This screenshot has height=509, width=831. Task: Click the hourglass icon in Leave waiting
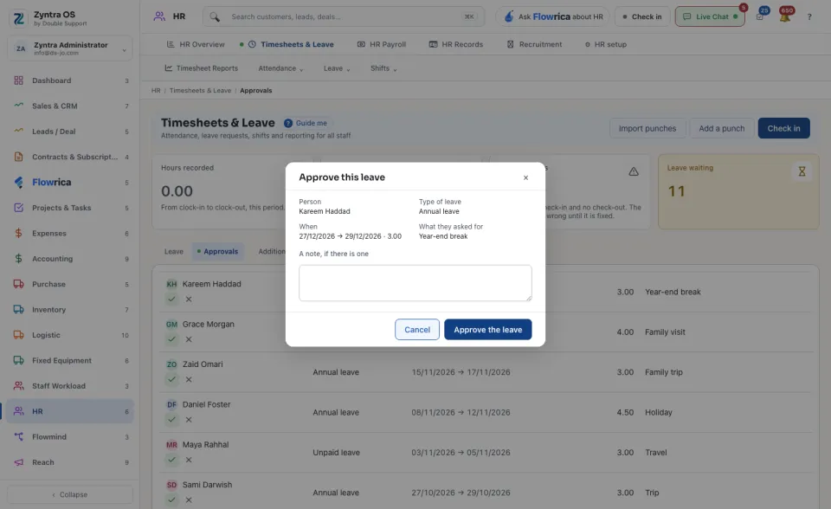[802, 171]
